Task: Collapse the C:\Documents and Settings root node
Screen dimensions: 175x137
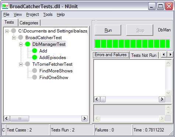Action: tap(7, 31)
